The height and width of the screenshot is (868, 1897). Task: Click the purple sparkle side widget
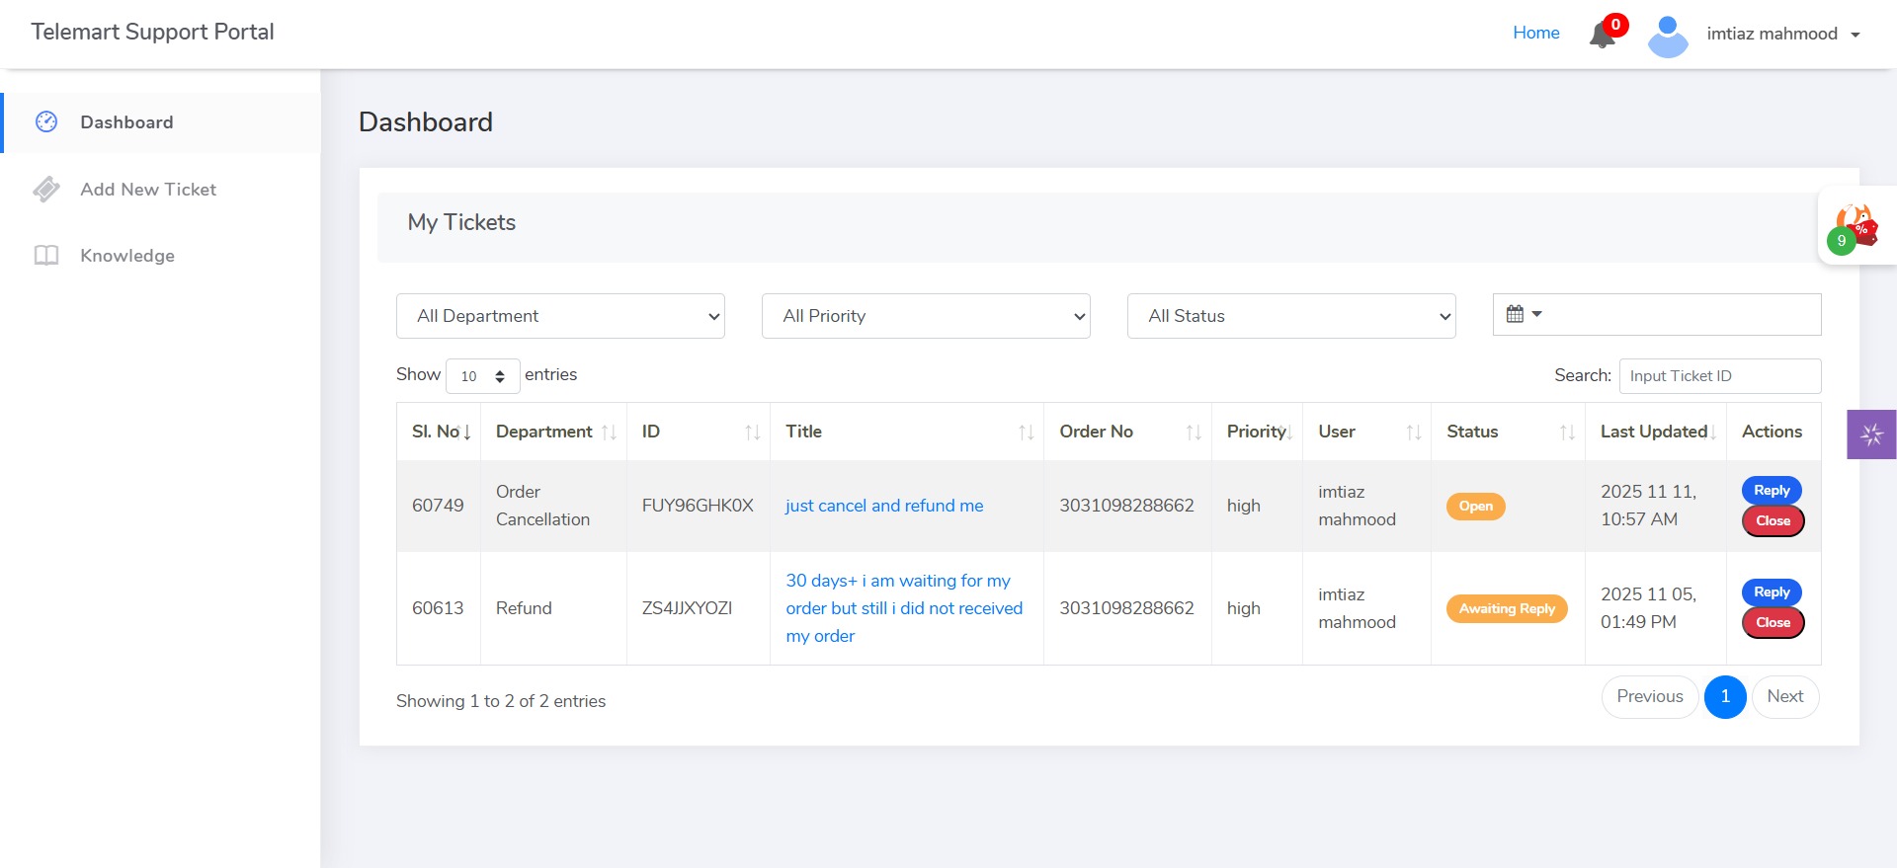(1871, 434)
